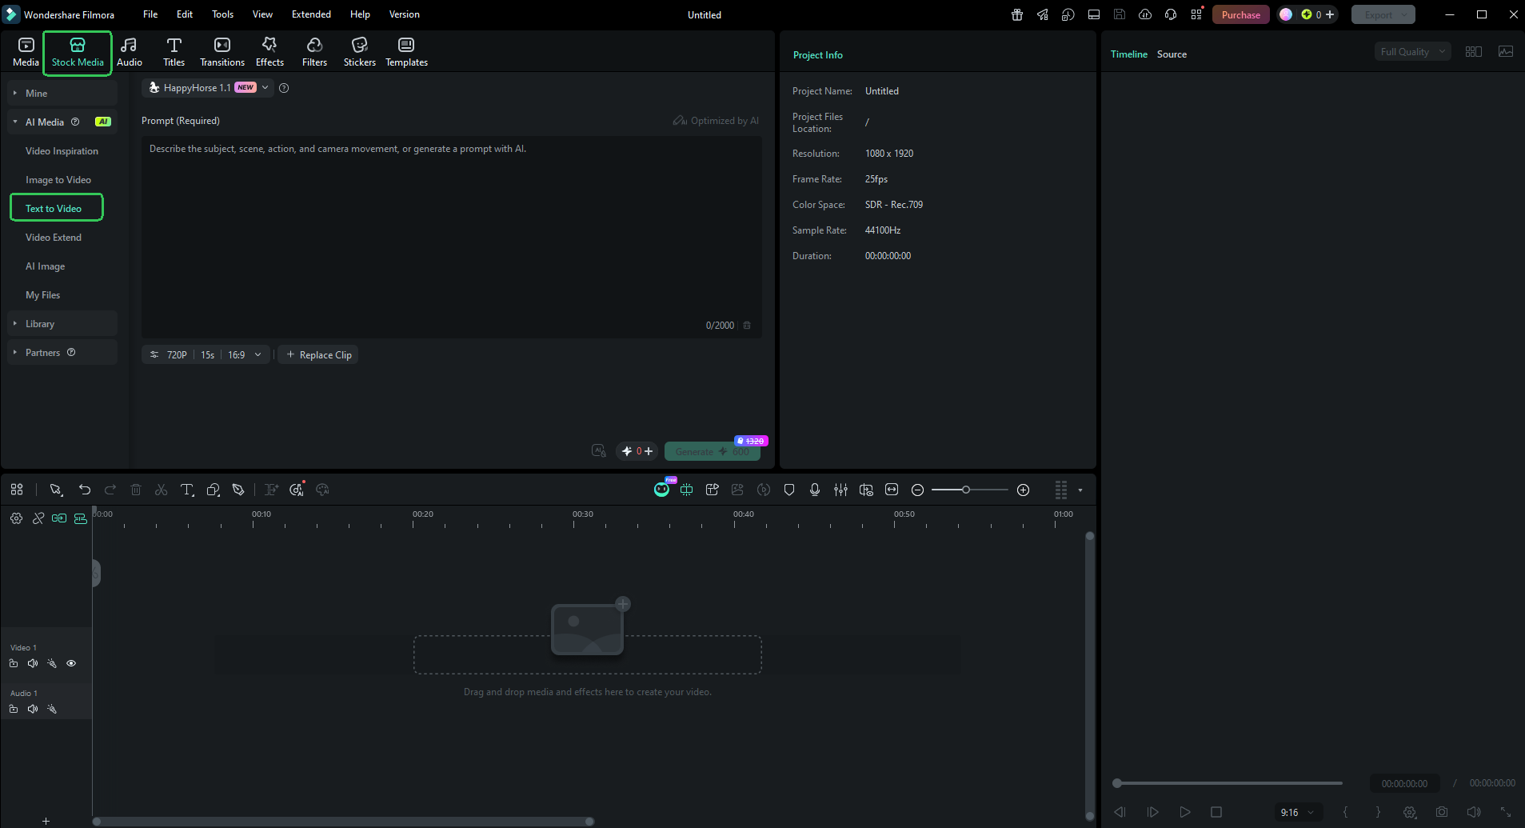Click the Replace Clip button
Image resolution: width=1525 pixels, height=828 pixels.
point(318,355)
